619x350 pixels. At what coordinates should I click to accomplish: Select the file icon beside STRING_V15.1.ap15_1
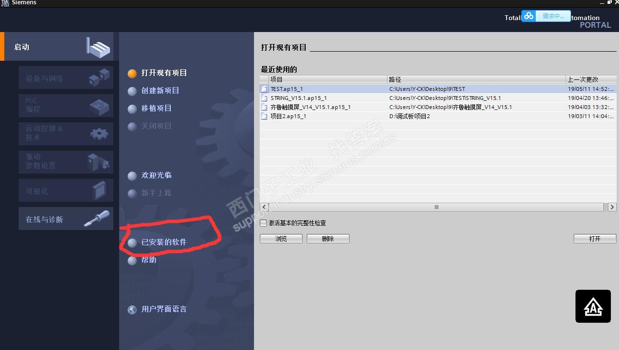pyautogui.click(x=264, y=98)
